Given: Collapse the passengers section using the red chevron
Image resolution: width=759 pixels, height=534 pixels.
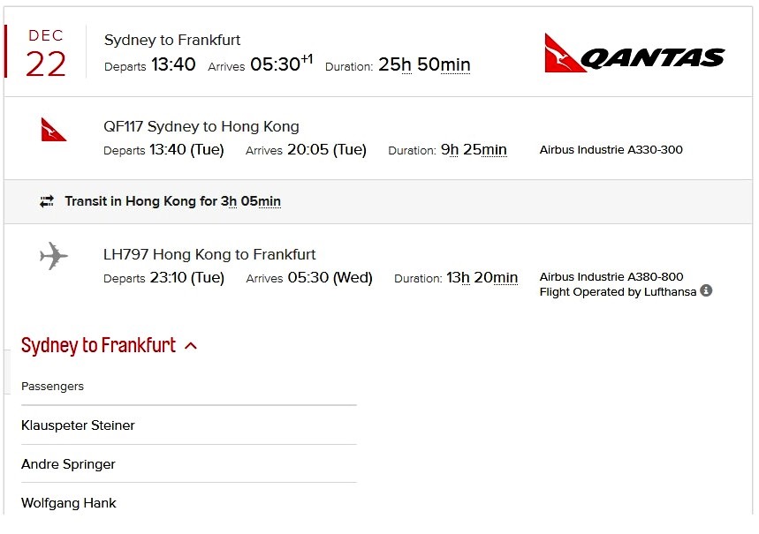Looking at the screenshot, I should click(191, 346).
